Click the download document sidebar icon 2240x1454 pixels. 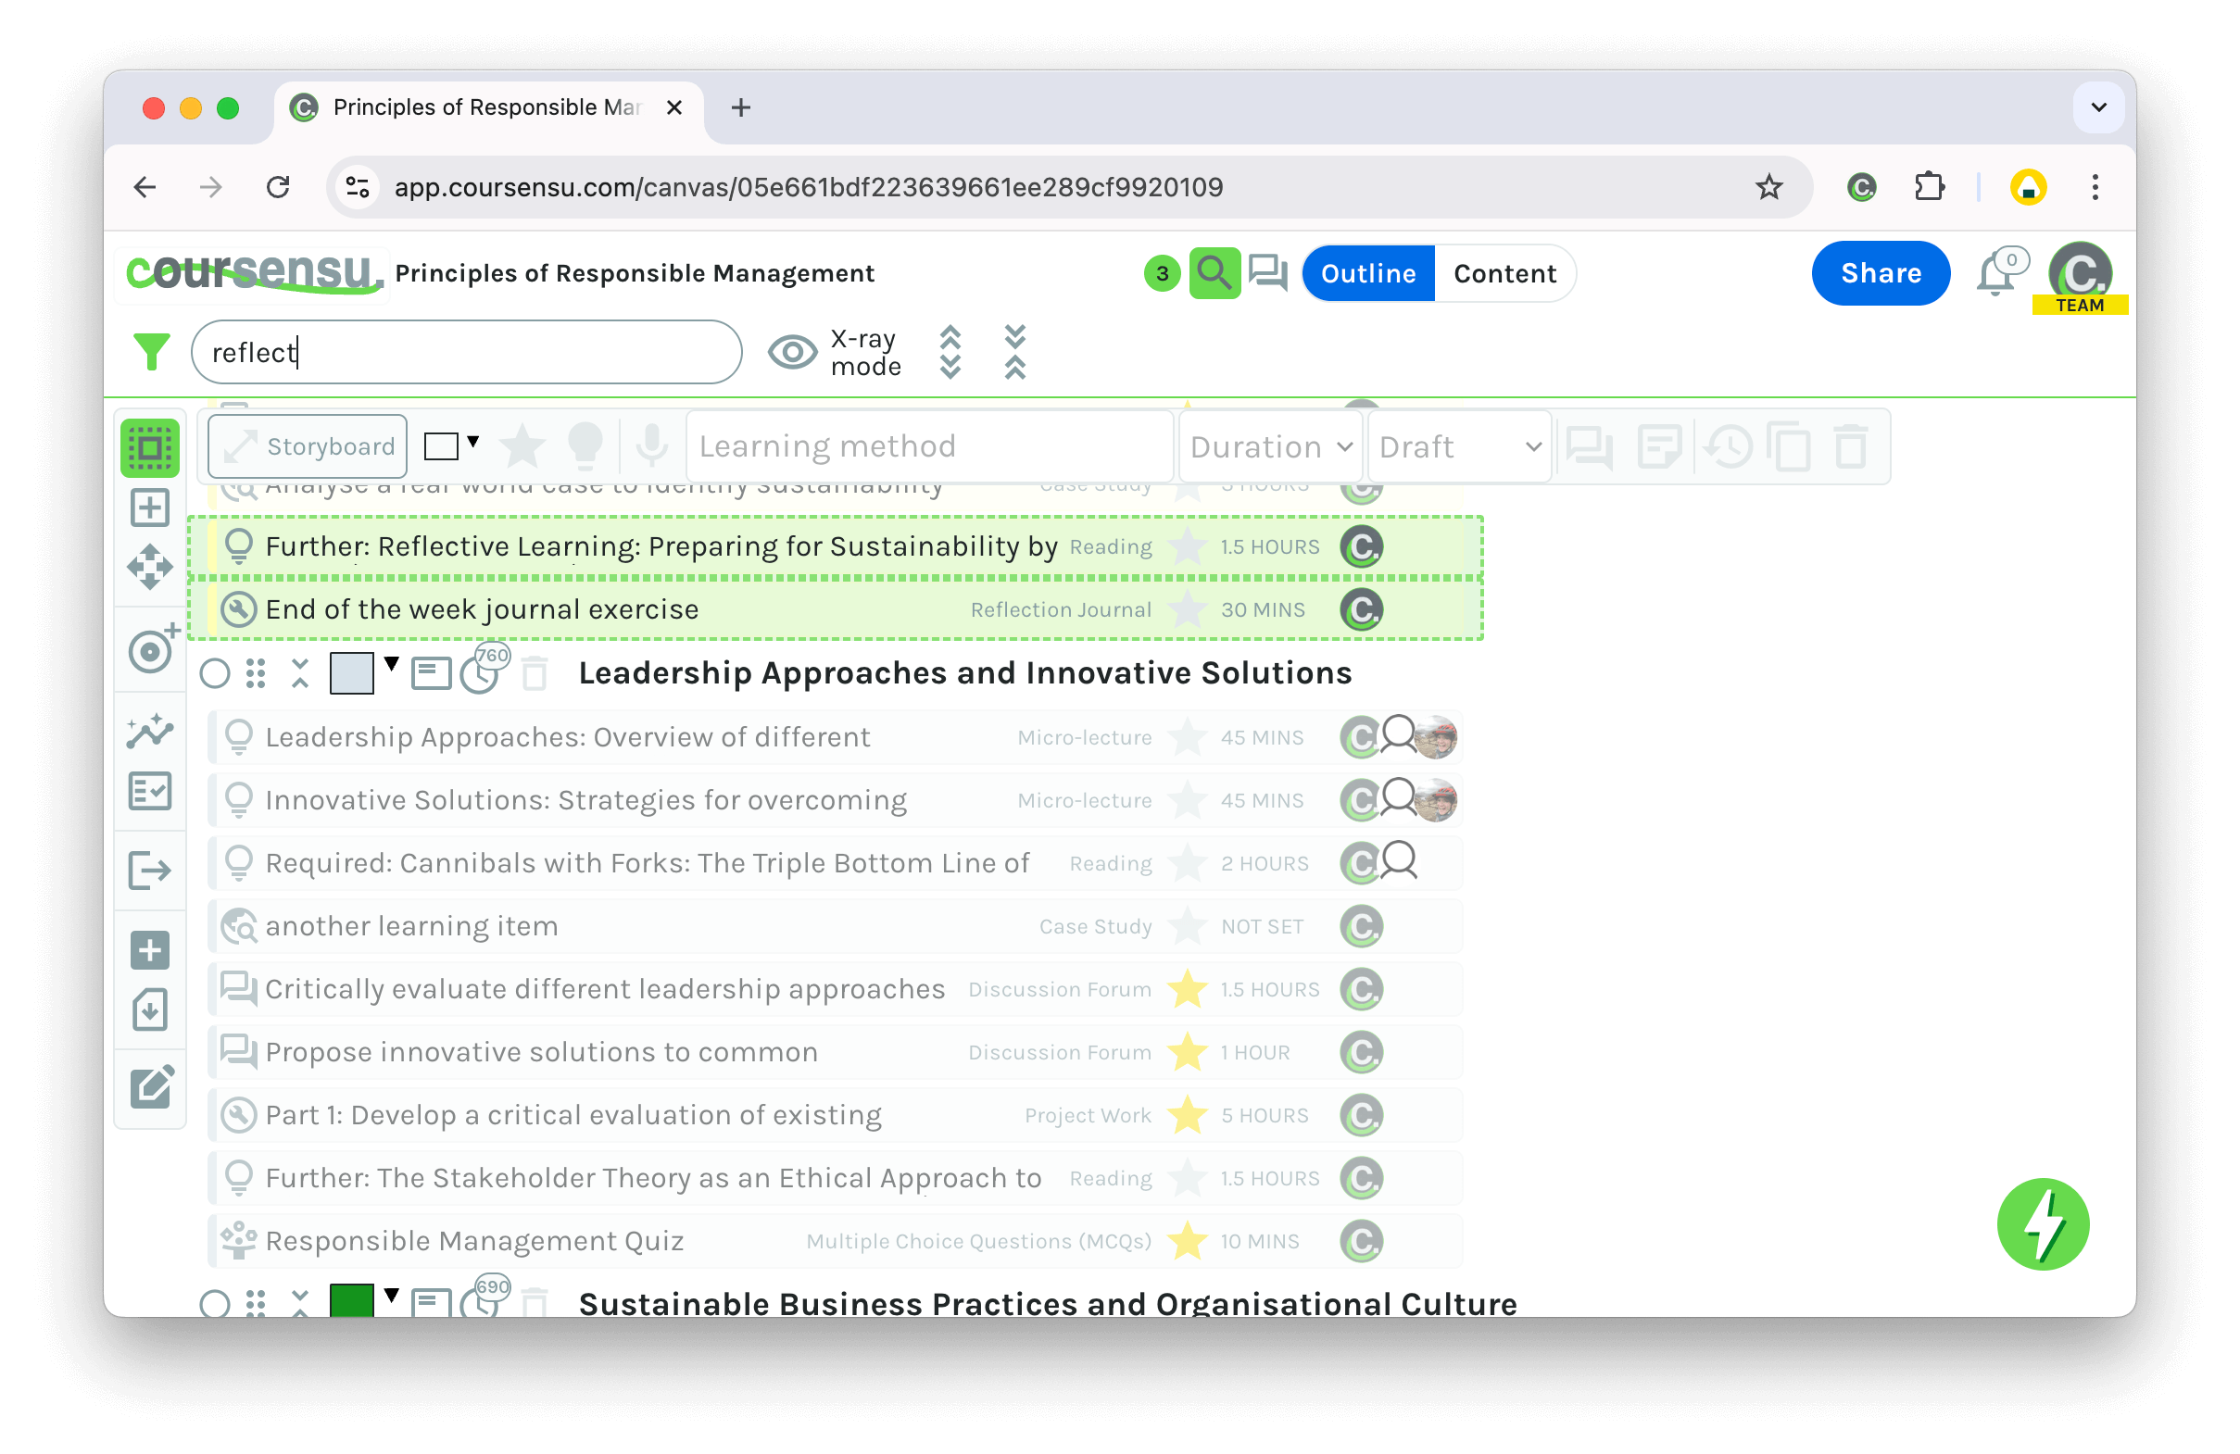pos(150,1009)
